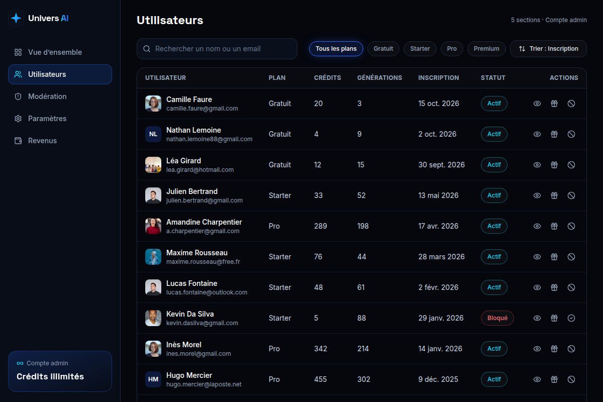Image resolution: width=603 pixels, height=402 pixels.
Task: Block user Camille Faure
Action: coord(571,104)
